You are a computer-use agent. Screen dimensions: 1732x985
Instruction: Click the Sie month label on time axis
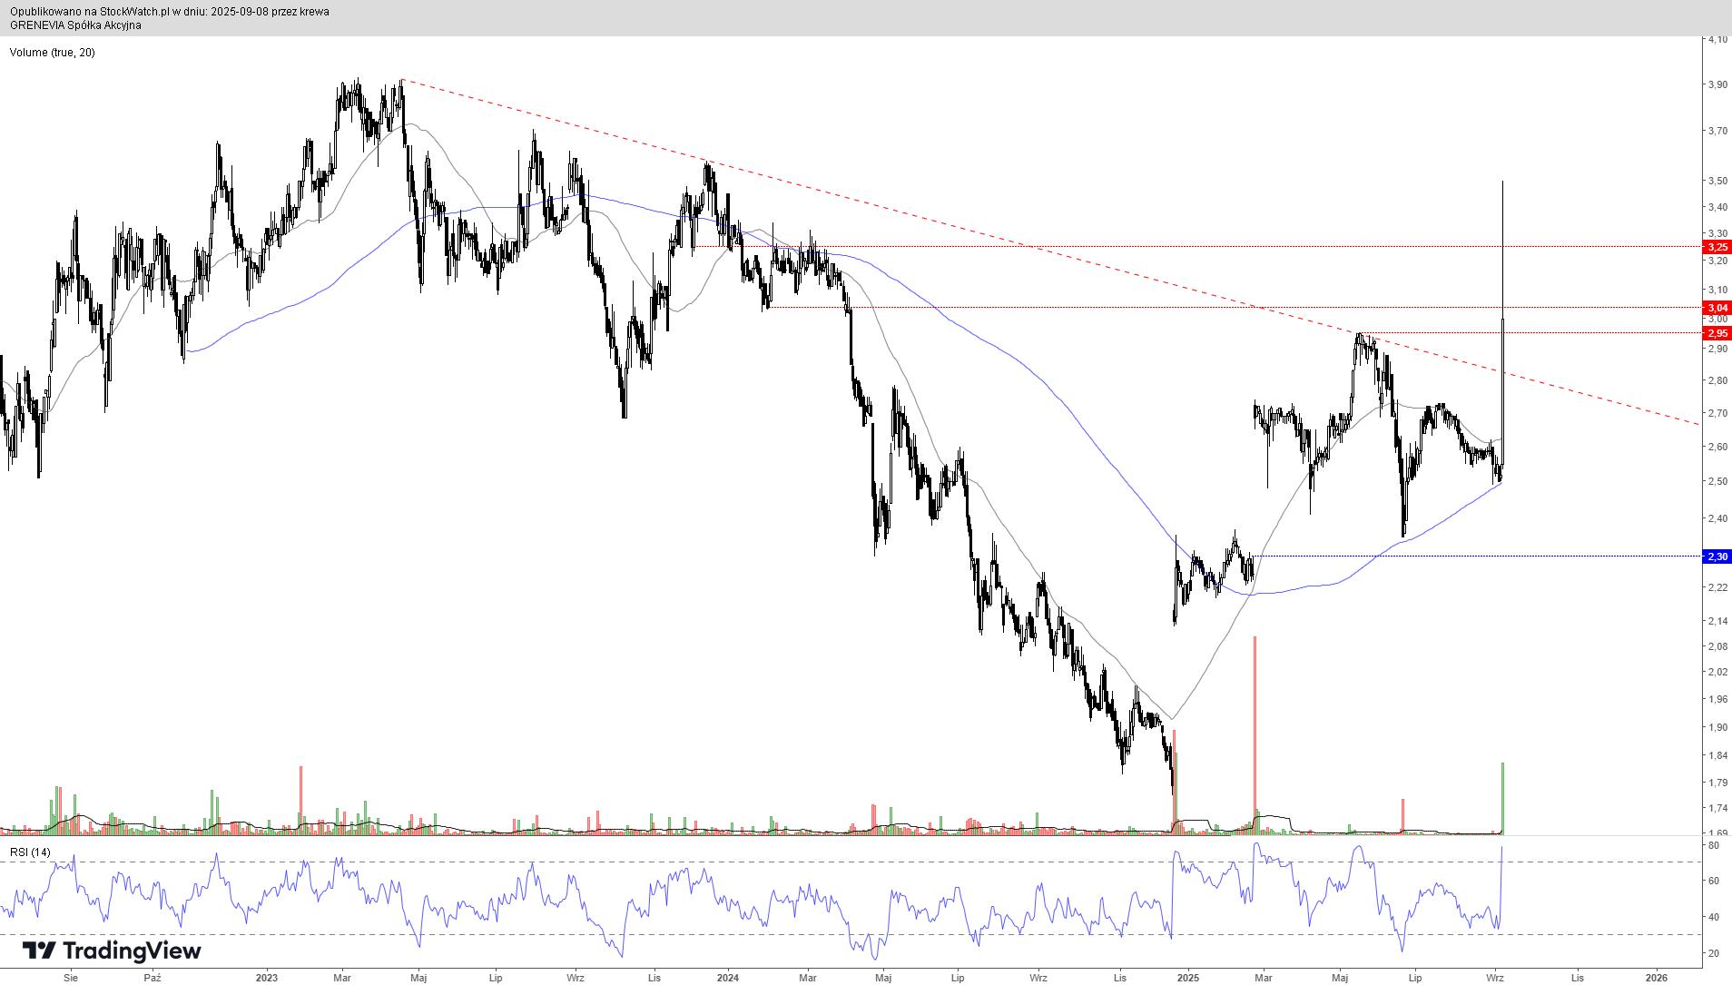click(71, 978)
